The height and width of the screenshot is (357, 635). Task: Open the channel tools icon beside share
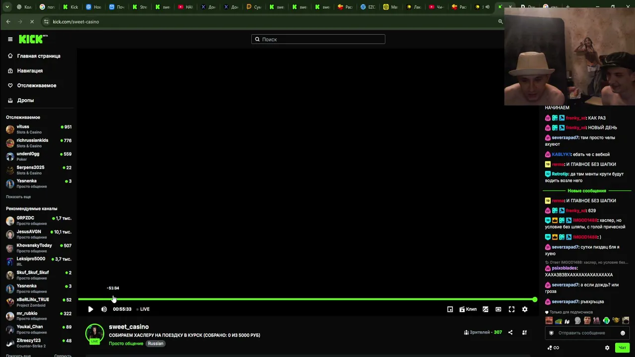pos(524,333)
